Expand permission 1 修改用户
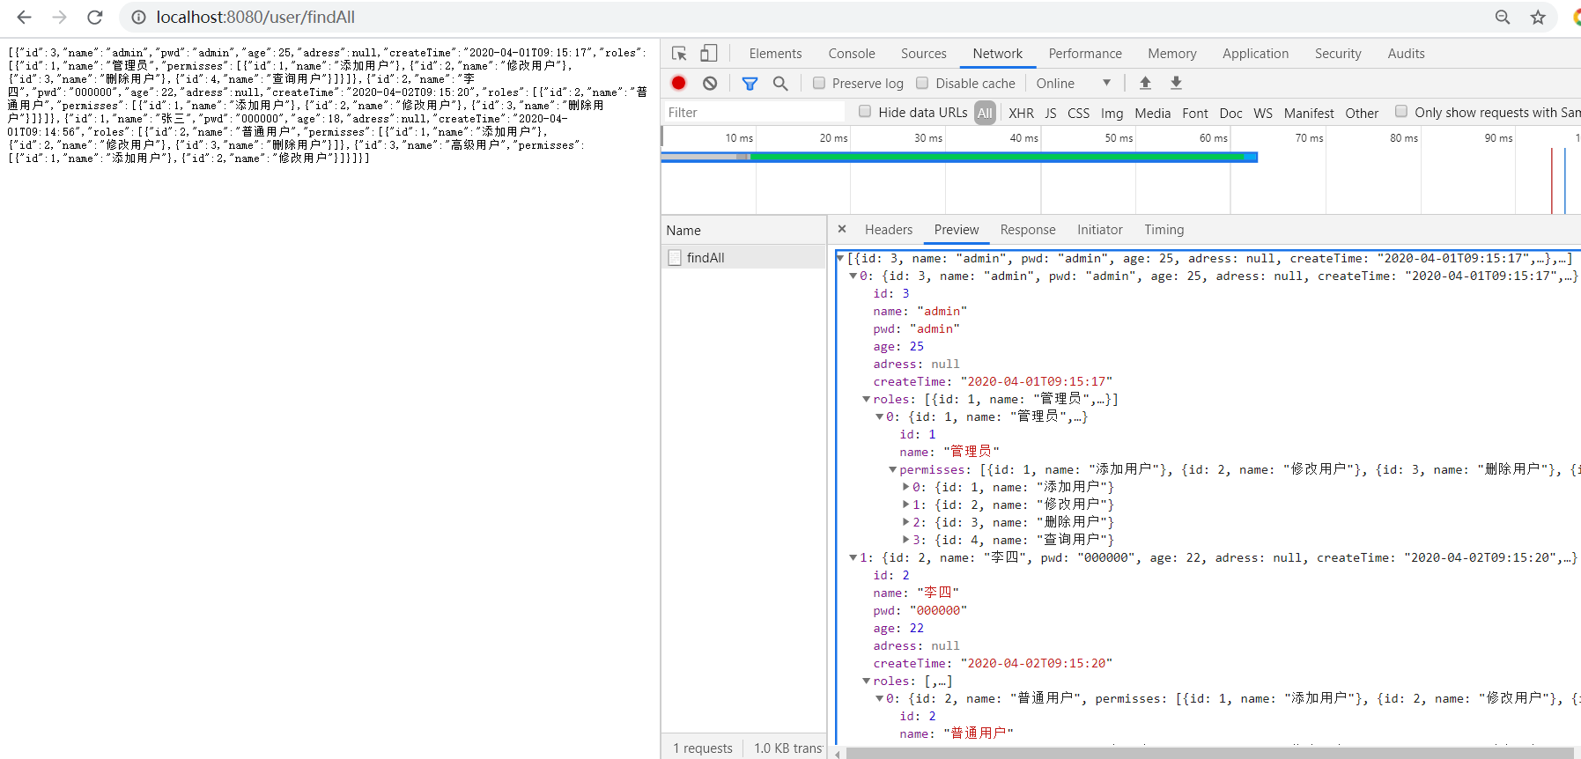Image resolution: width=1581 pixels, height=759 pixels. pyautogui.click(x=906, y=505)
